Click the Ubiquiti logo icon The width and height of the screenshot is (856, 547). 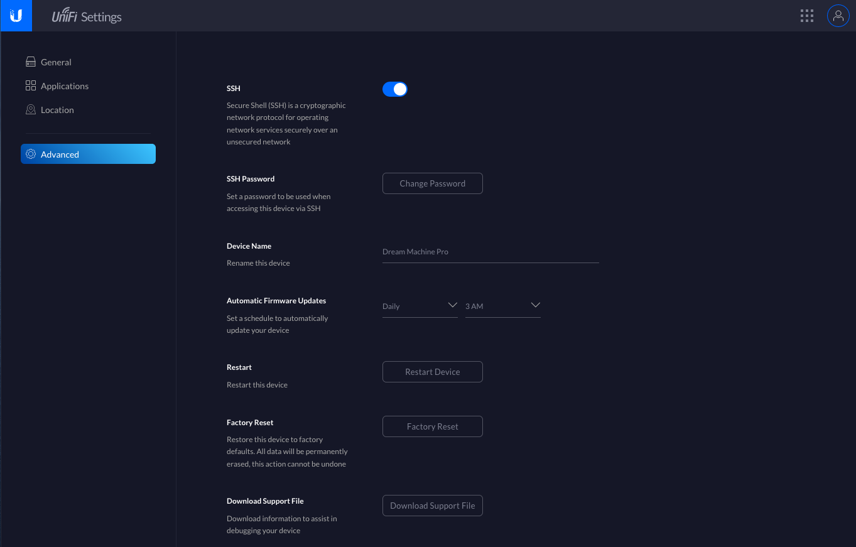(x=16, y=16)
